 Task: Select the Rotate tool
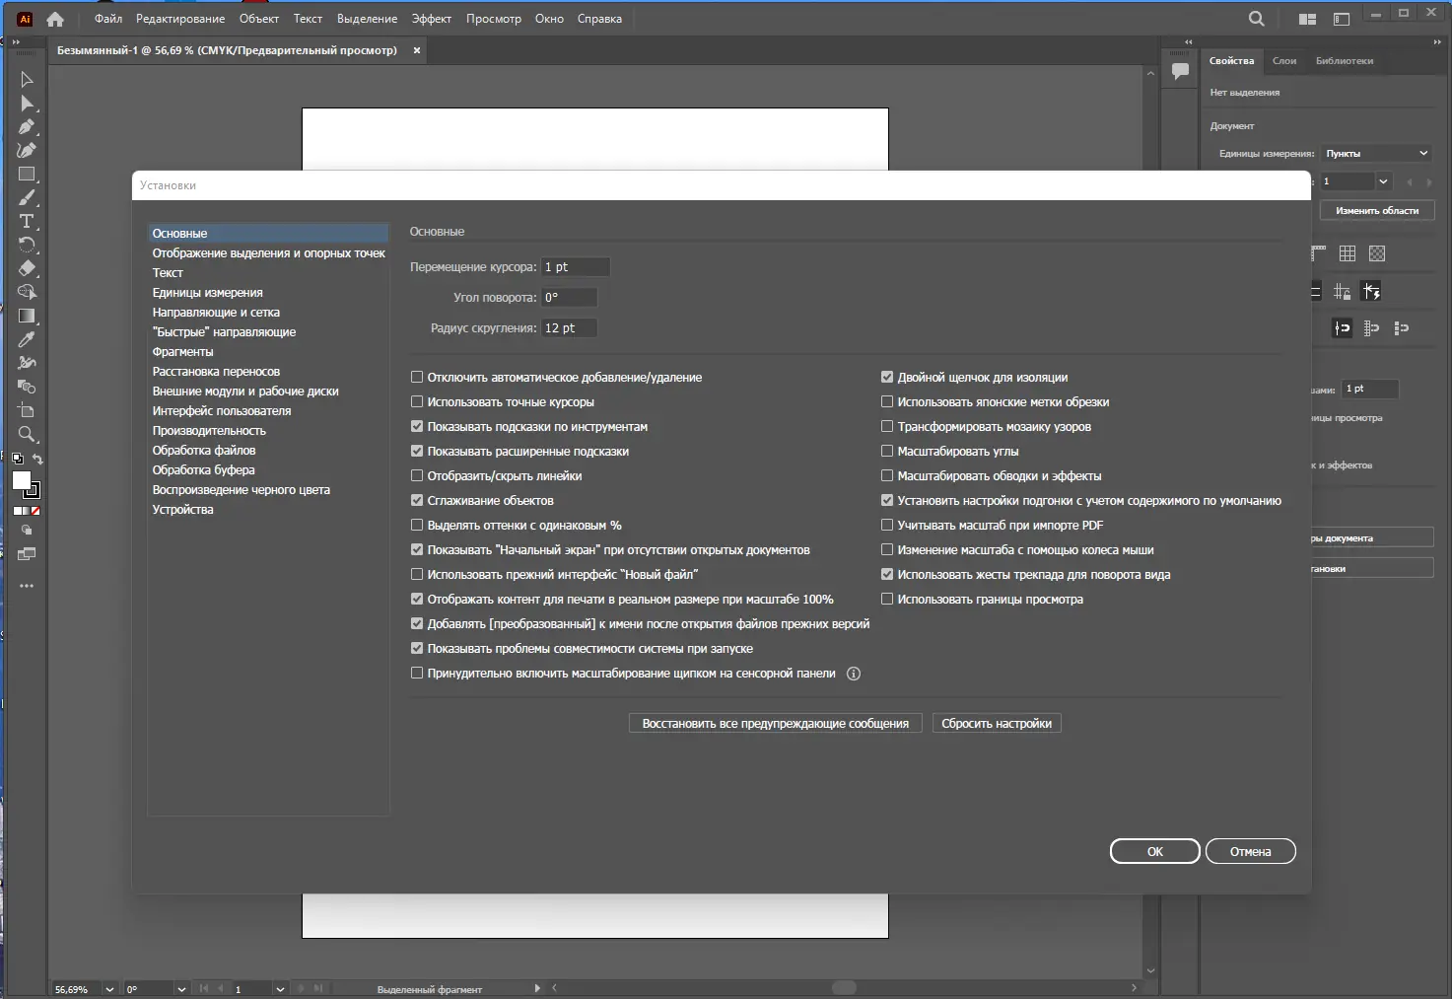click(27, 246)
